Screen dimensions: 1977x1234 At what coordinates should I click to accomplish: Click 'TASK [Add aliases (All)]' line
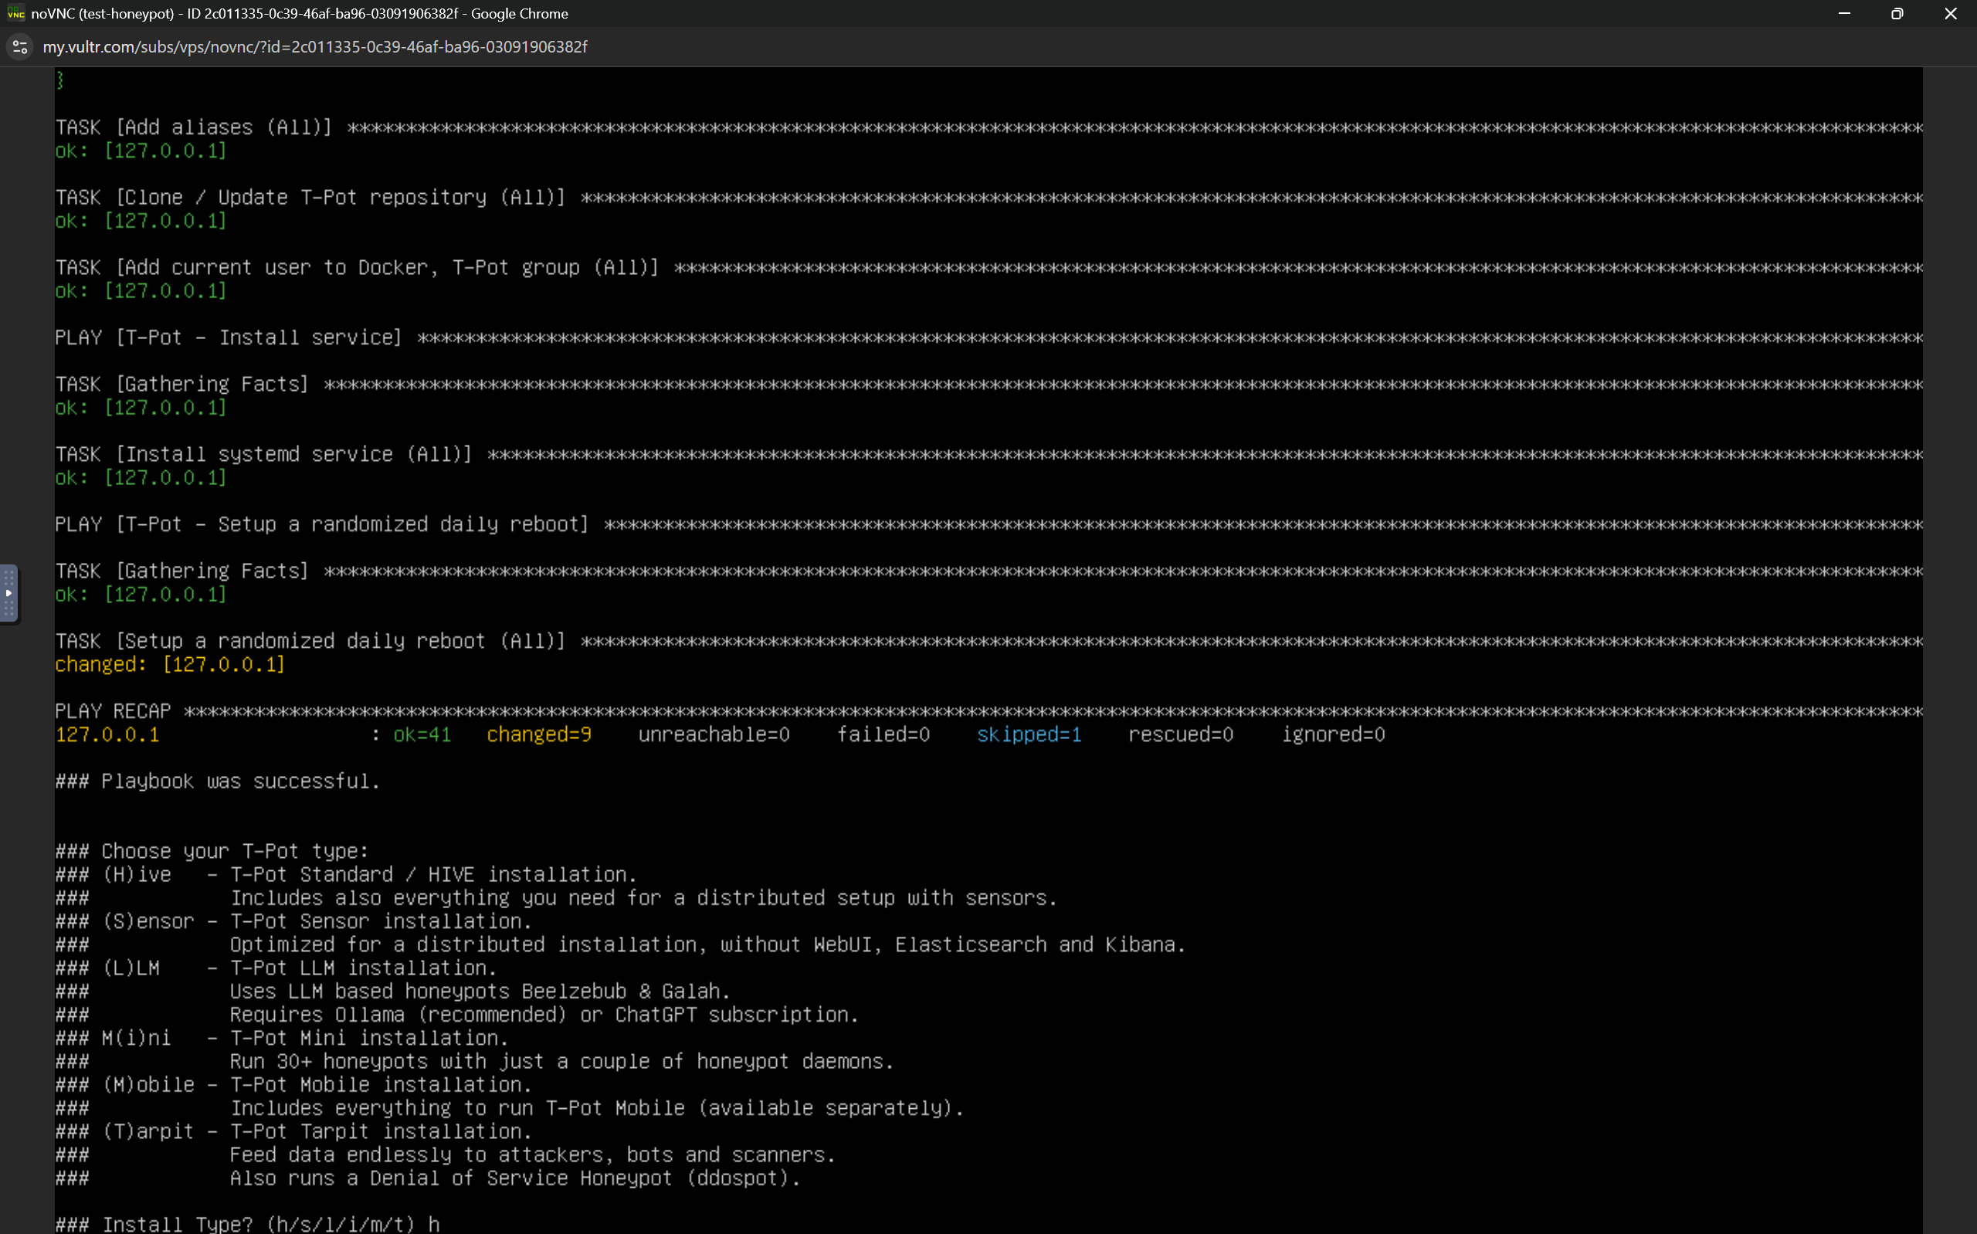[x=989, y=127]
